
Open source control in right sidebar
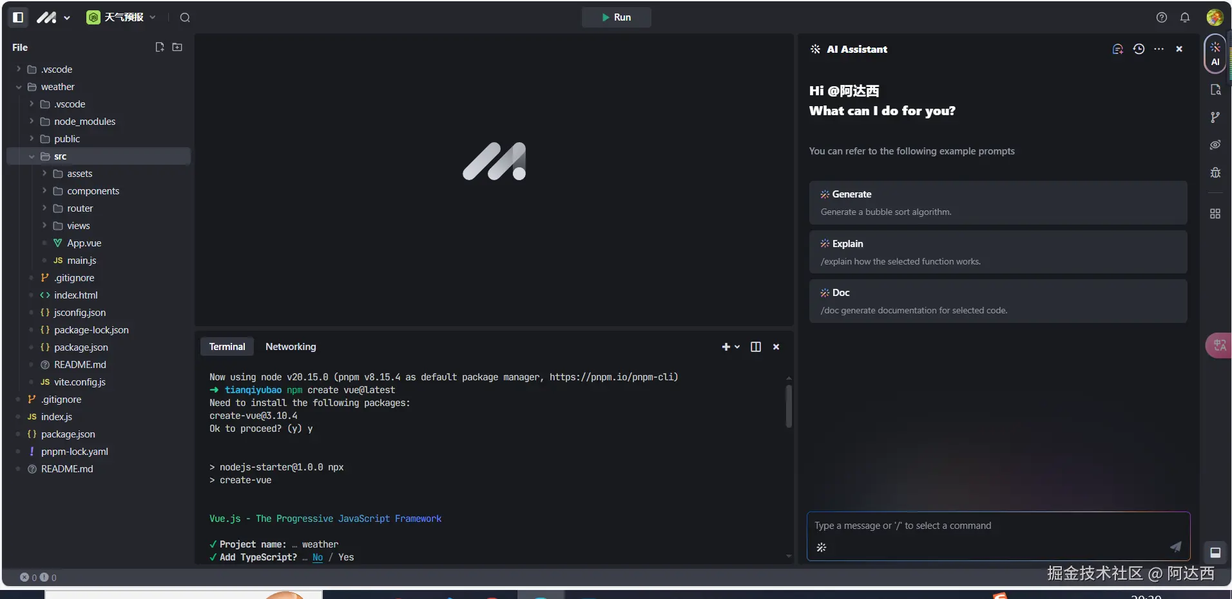tap(1215, 117)
